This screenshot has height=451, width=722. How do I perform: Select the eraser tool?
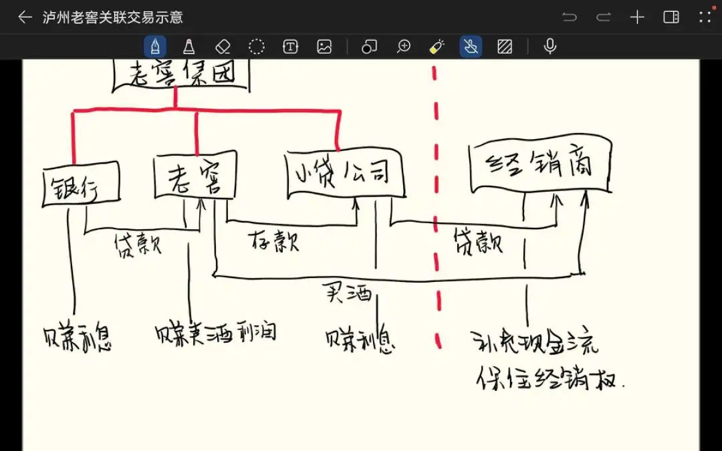(223, 47)
